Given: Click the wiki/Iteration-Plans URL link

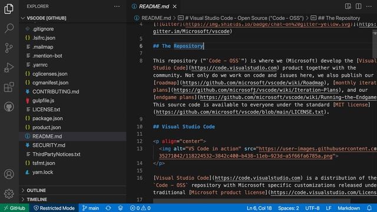Looking at the screenshot, I should click(256, 90).
